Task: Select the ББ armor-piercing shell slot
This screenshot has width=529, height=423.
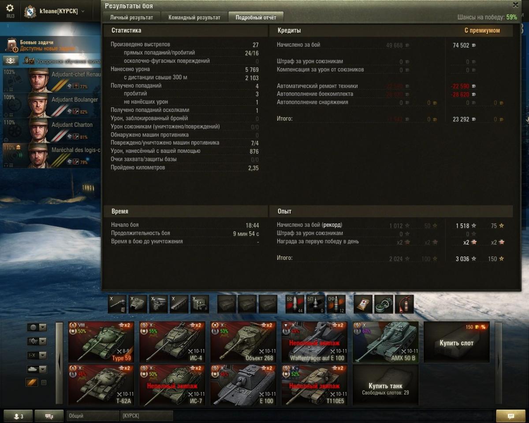Action: 295,304
